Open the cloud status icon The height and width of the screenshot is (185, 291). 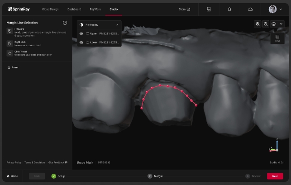(250, 9)
